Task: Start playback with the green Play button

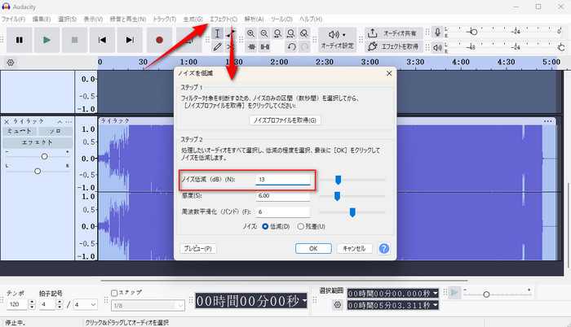Action: (x=46, y=40)
